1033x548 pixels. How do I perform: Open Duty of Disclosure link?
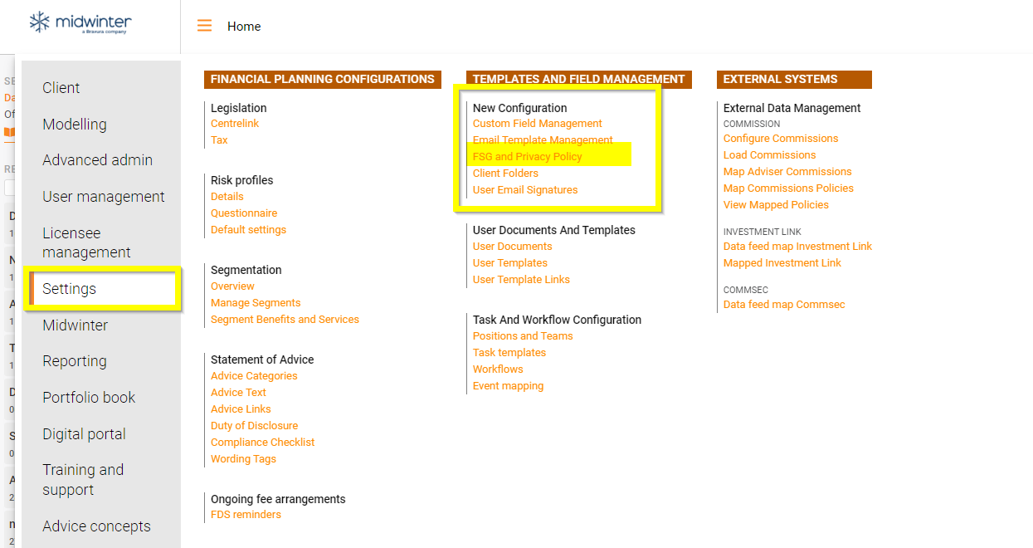(x=254, y=426)
